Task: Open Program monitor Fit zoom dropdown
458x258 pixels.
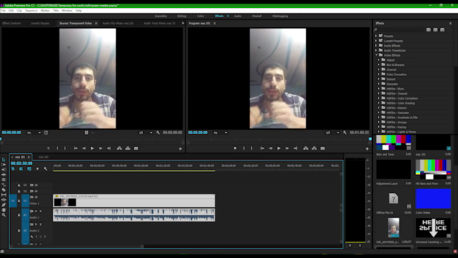Action: 220,133
